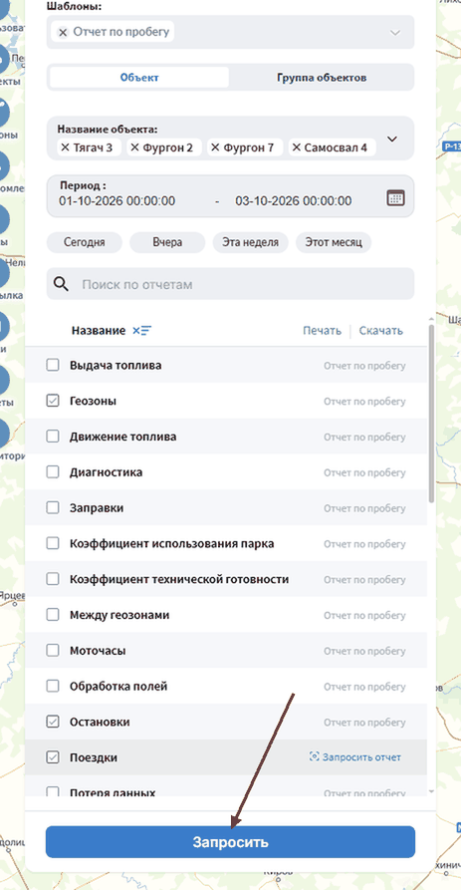Image resolution: width=461 pixels, height=890 pixels.
Task: Check the Заправки checkbox
Action: coord(53,507)
